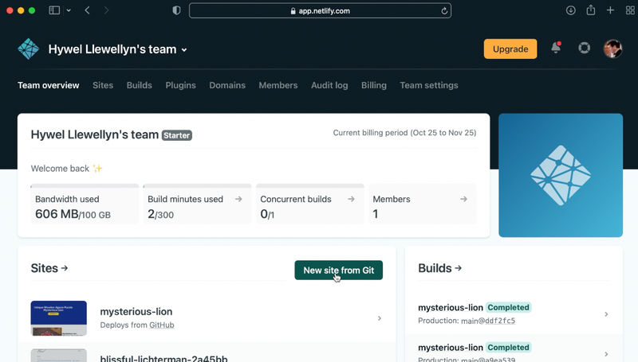
Task: Click the Netlify logo in the header
Action: (29, 49)
